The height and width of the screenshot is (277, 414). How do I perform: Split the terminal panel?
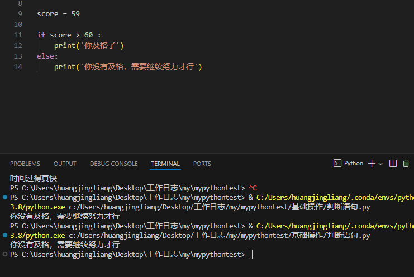pos(393,163)
